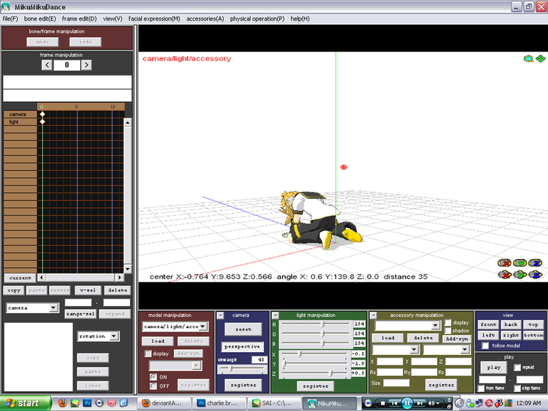The height and width of the screenshot is (411, 548).
Task: Click the light keyframe diamond at frame 0
Action: point(42,122)
